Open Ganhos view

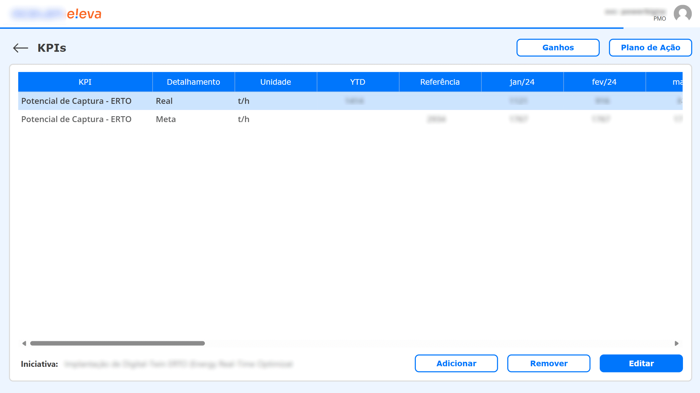click(558, 47)
